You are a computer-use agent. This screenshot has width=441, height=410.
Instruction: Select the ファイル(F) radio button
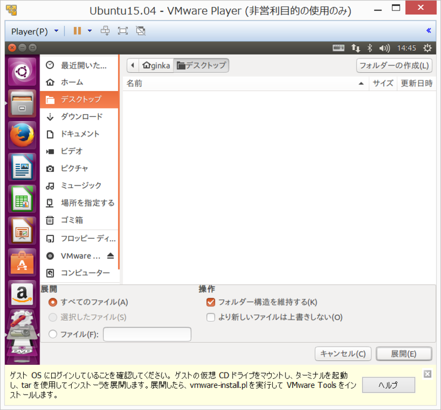(53, 334)
